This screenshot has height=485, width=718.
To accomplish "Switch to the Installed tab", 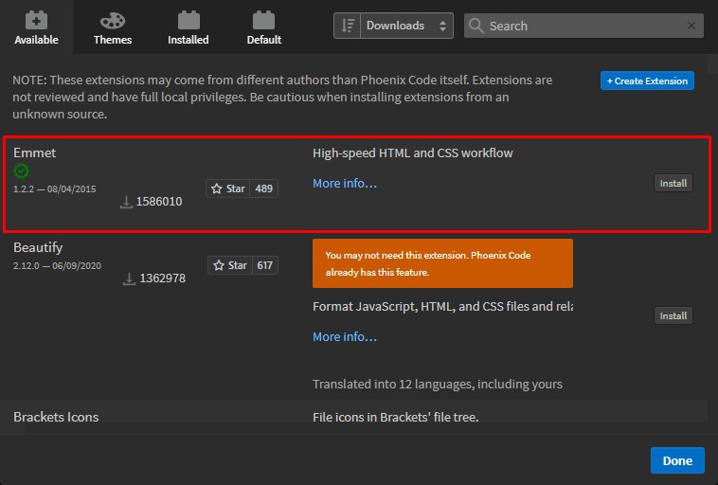I will (188, 27).
